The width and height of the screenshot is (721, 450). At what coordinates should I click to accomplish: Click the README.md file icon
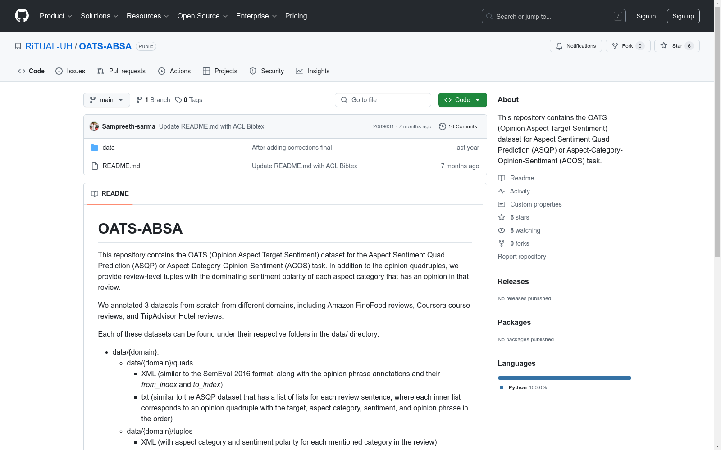pyautogui.click(x=95, y=166)
